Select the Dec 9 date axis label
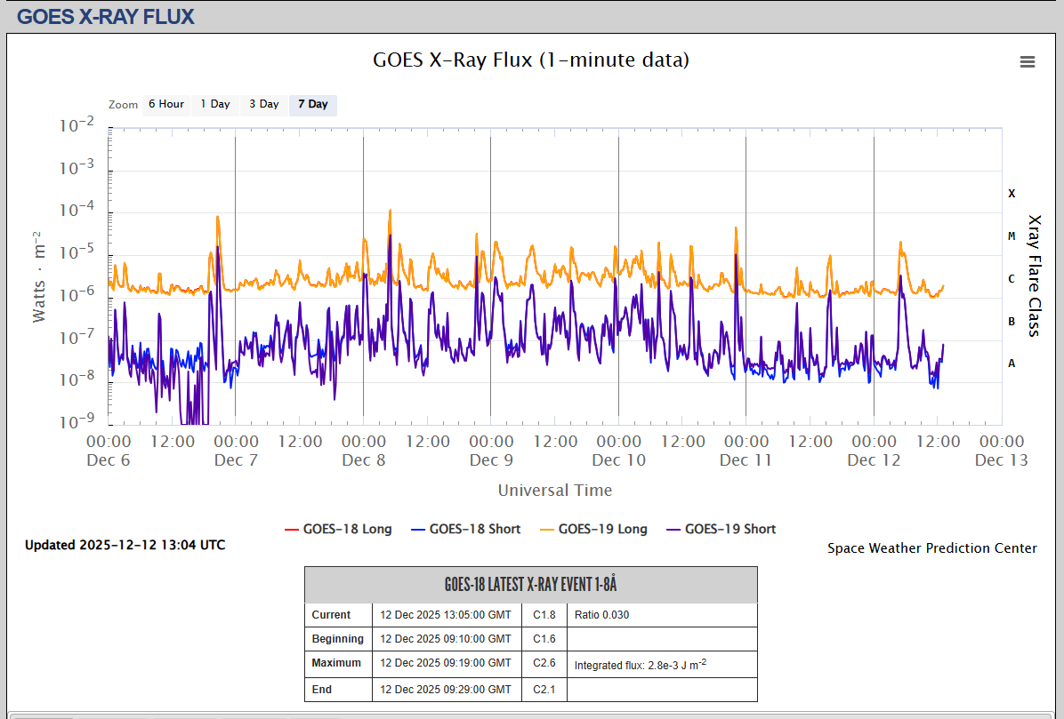 pos(491,459)
